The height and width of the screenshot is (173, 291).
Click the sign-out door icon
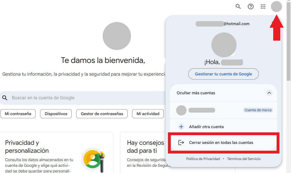click(181, 142)
